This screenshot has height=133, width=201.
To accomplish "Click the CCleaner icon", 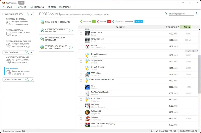I will pos(87,119).
